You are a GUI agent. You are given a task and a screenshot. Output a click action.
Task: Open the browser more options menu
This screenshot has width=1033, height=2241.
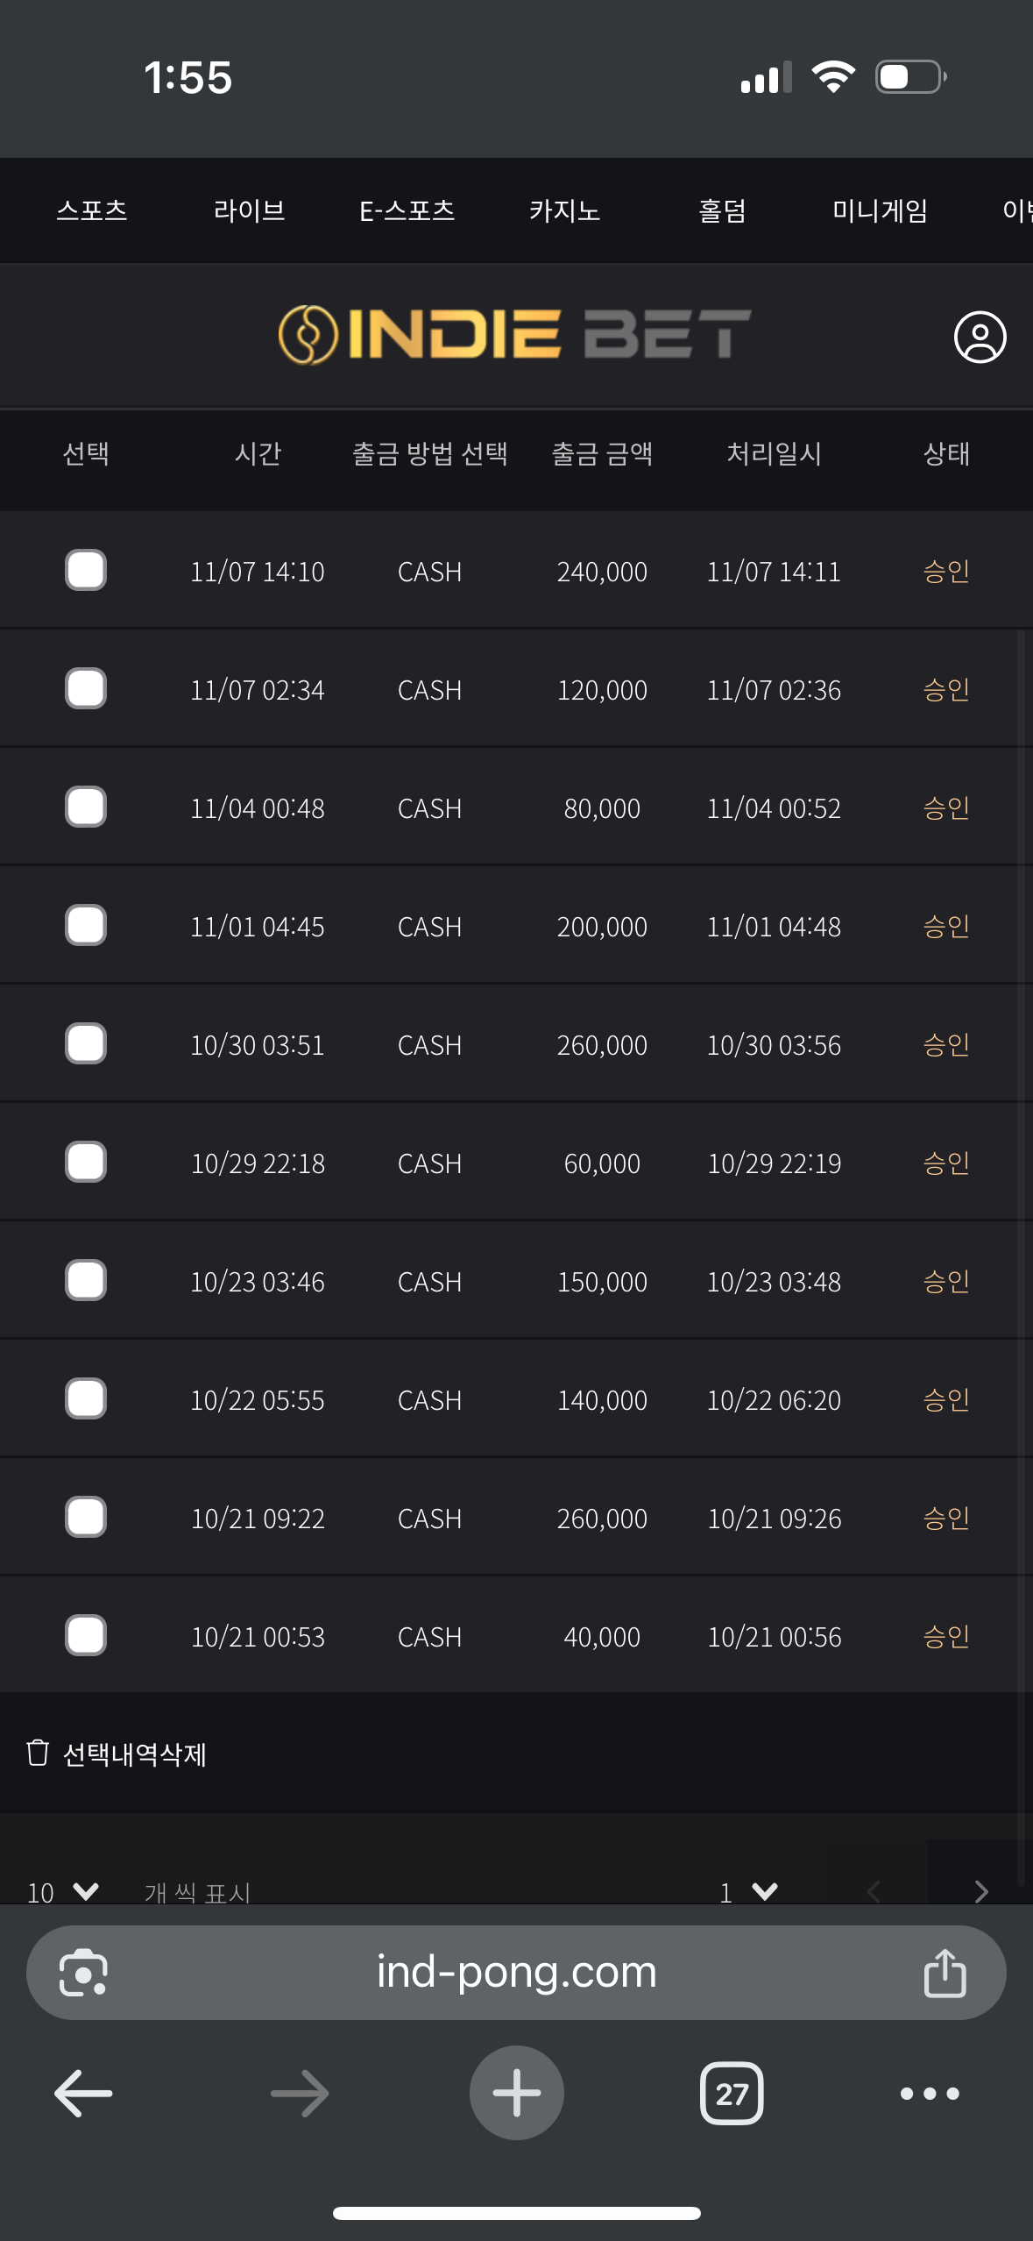point(930,2093)
